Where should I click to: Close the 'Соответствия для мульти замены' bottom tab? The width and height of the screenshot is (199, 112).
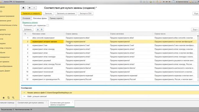pyautogui.click(x=46, y=102)
